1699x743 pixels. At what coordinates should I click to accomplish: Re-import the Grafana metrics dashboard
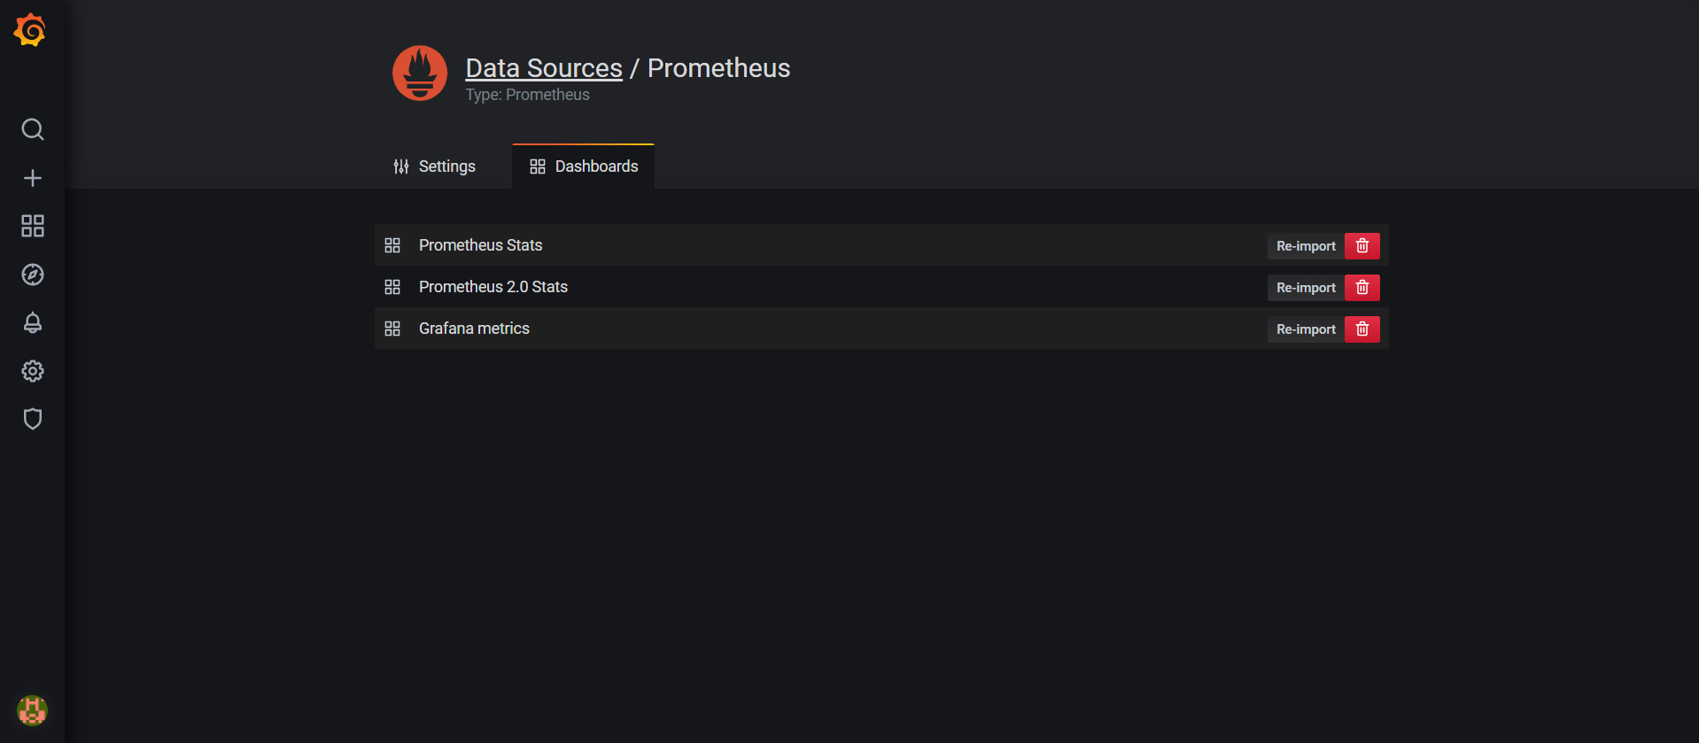pos(1306,329)
